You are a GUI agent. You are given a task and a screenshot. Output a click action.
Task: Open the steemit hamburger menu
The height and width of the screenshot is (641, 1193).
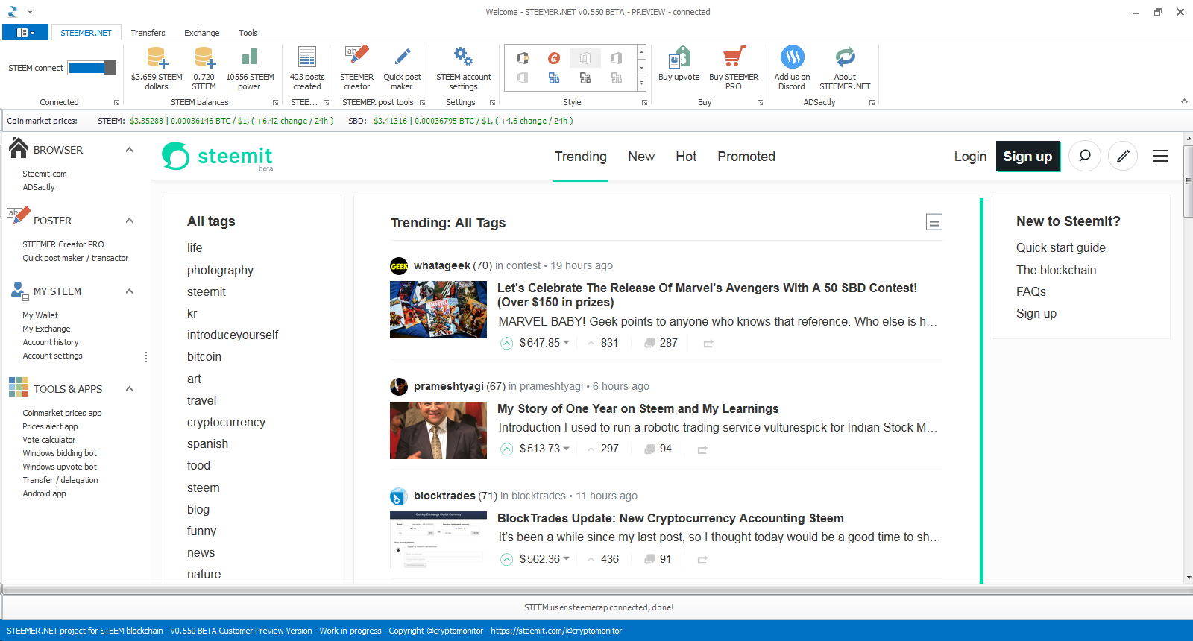(1161, 156)
